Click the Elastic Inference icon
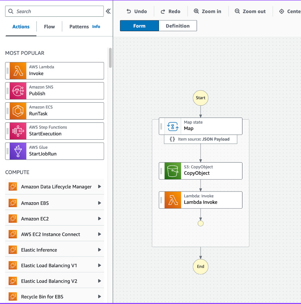The image size is (301, 304). point(13,250)
